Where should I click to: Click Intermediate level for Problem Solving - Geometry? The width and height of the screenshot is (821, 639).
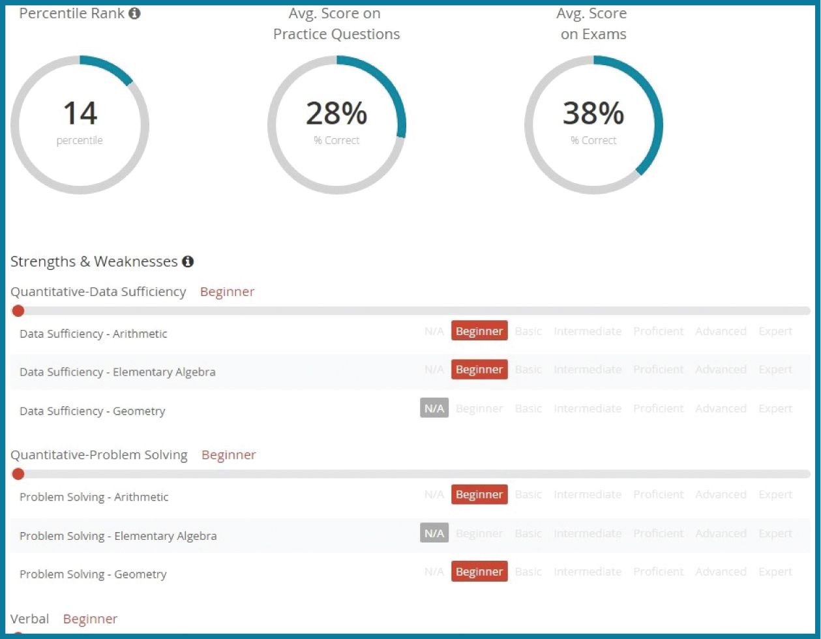(x=588, y=572)
